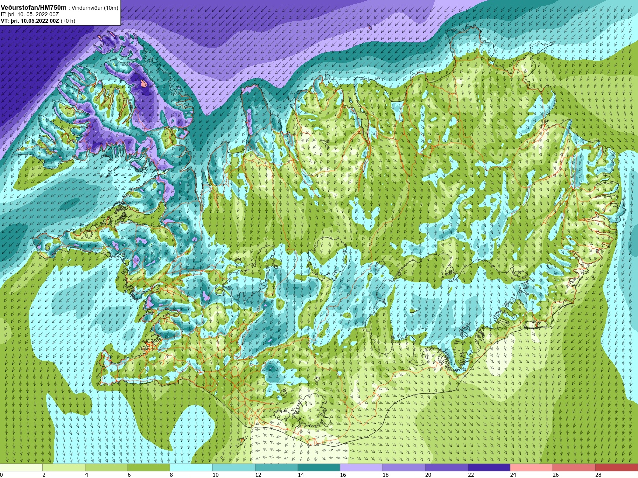
Task: Pick the 12–14 teal legend swatch
Action: coord(277,468)
